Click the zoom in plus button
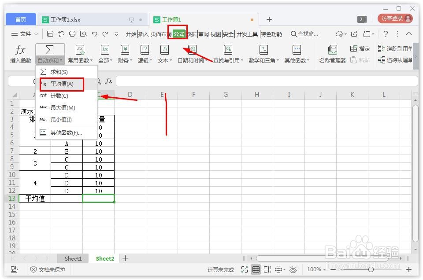Image resolution: width=423 pixels, height=280 pixels. pyautogui.click(x=409, y=269)
